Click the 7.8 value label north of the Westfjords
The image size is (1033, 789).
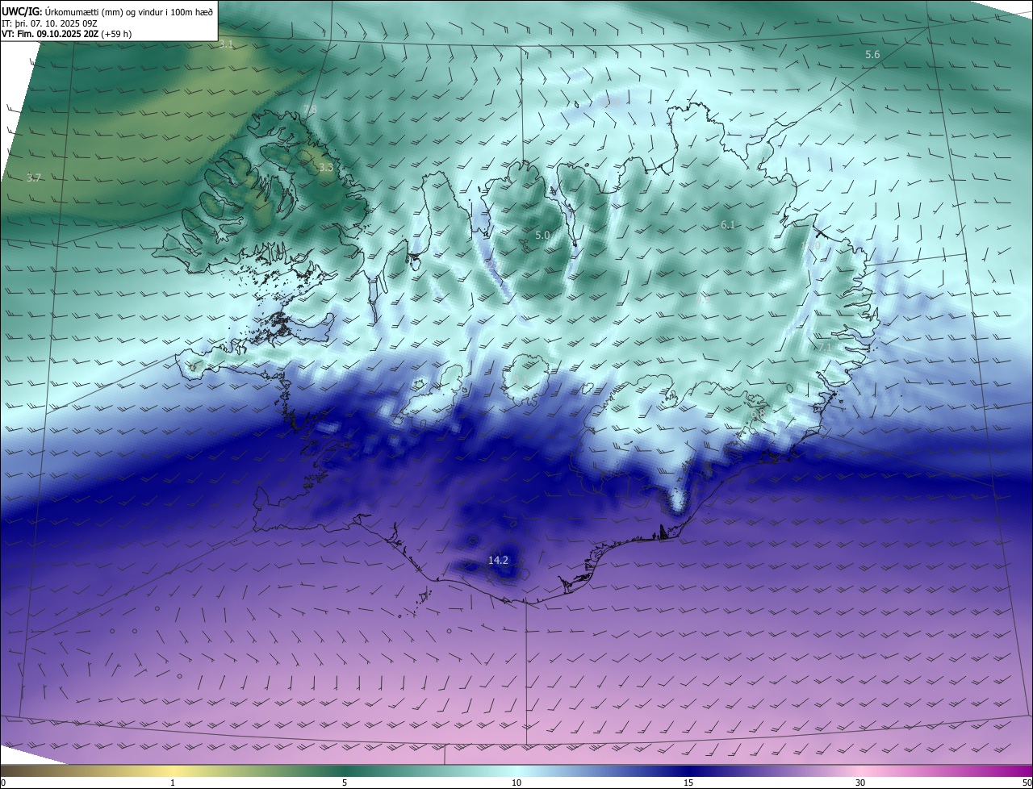click(310, 109)
